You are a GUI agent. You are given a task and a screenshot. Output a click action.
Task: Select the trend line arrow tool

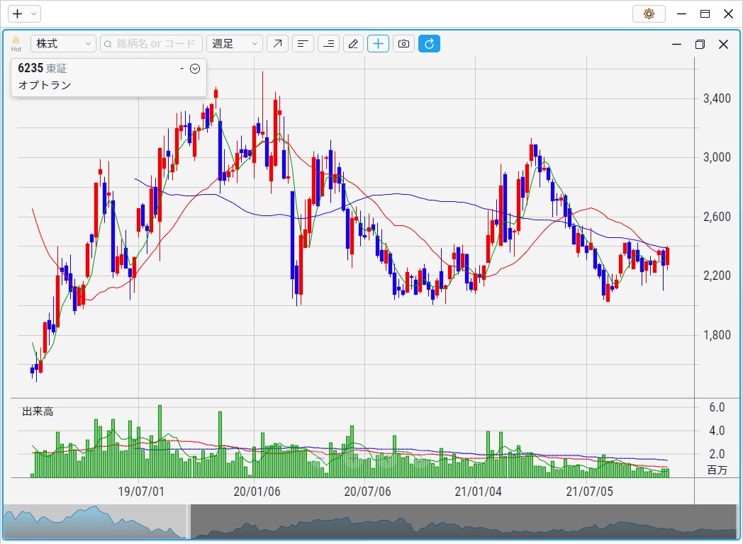277,43
